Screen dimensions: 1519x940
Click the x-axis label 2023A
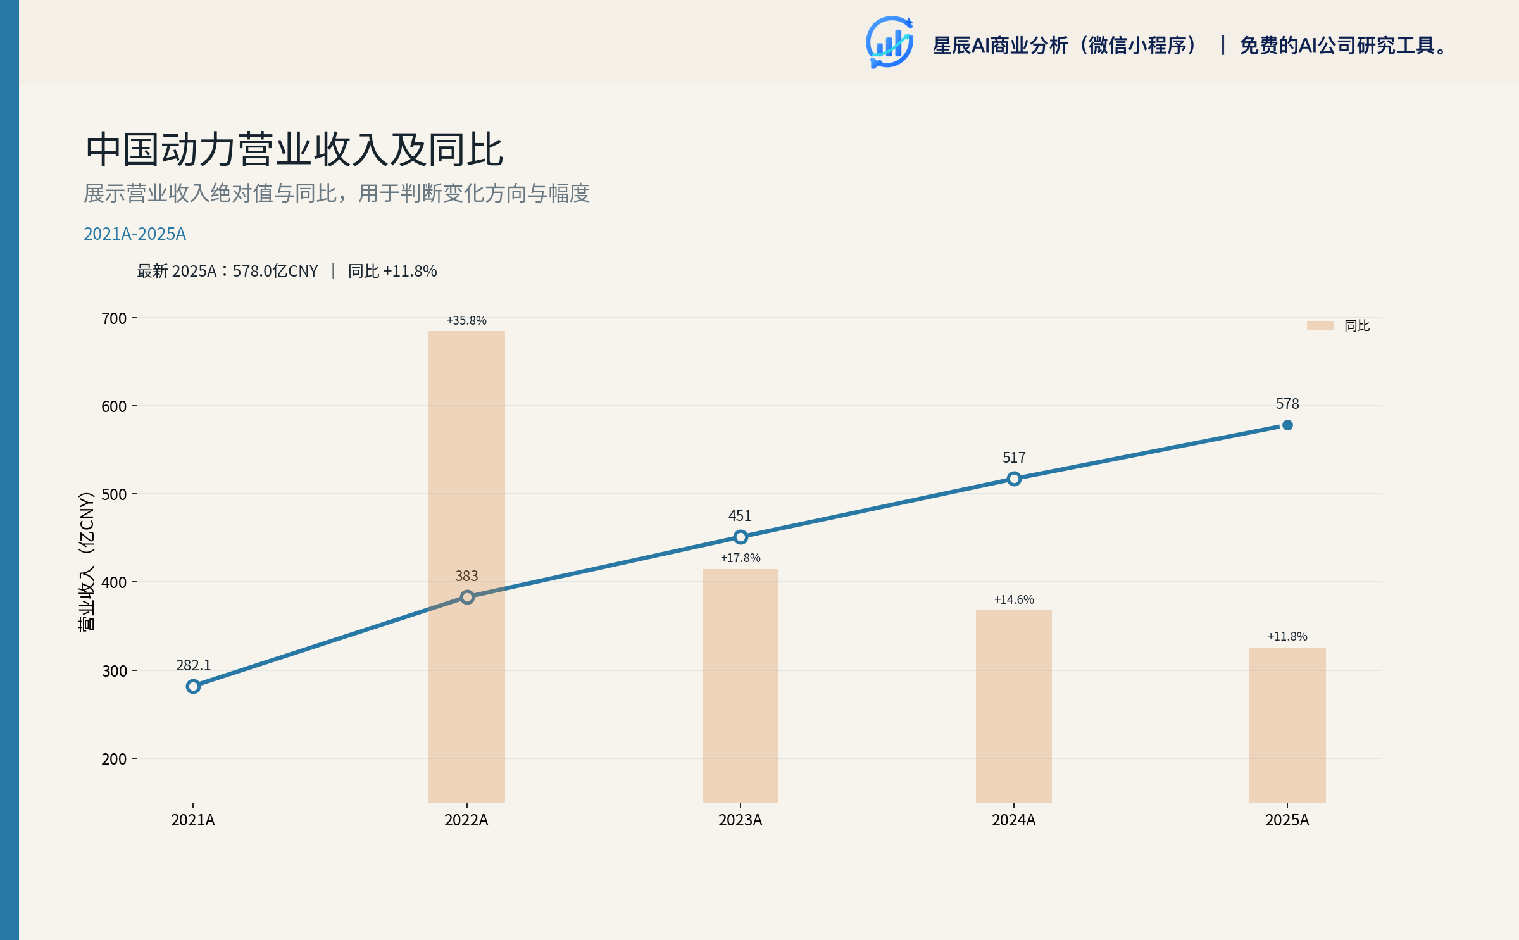point(740,820)
